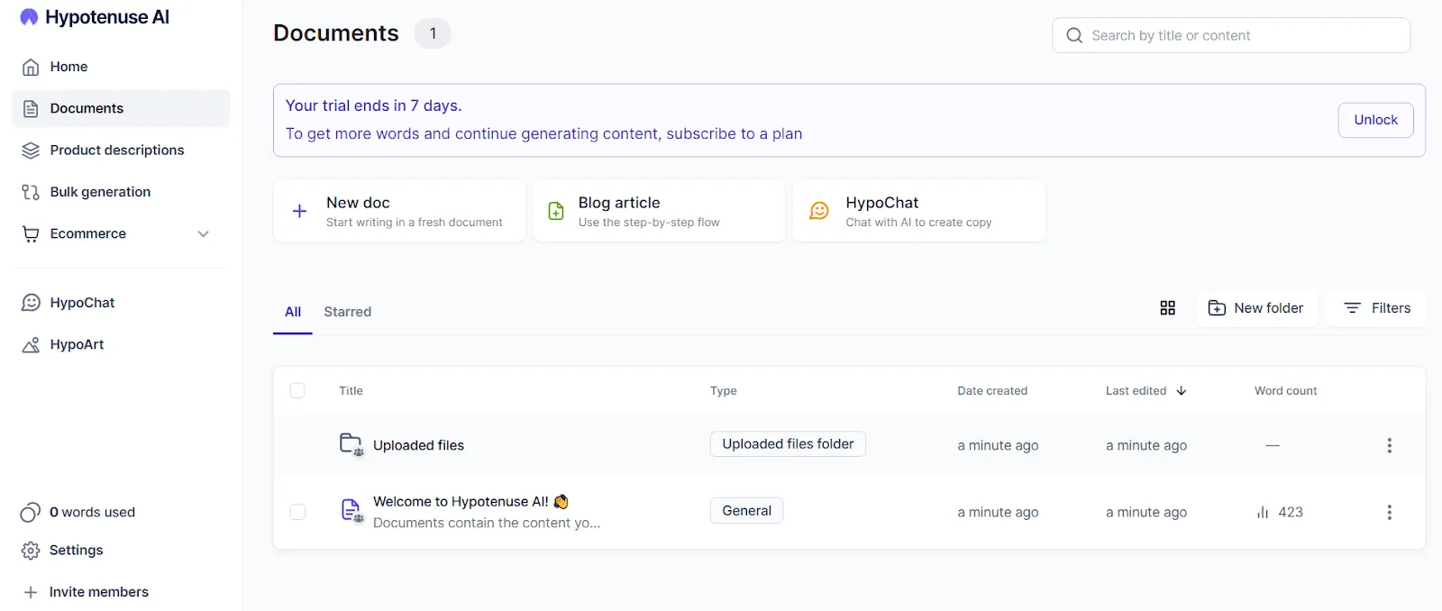This screenshot has height=611, width=1442.
Task: Open the Settings label in sidebar
Action: click(76, 550)
